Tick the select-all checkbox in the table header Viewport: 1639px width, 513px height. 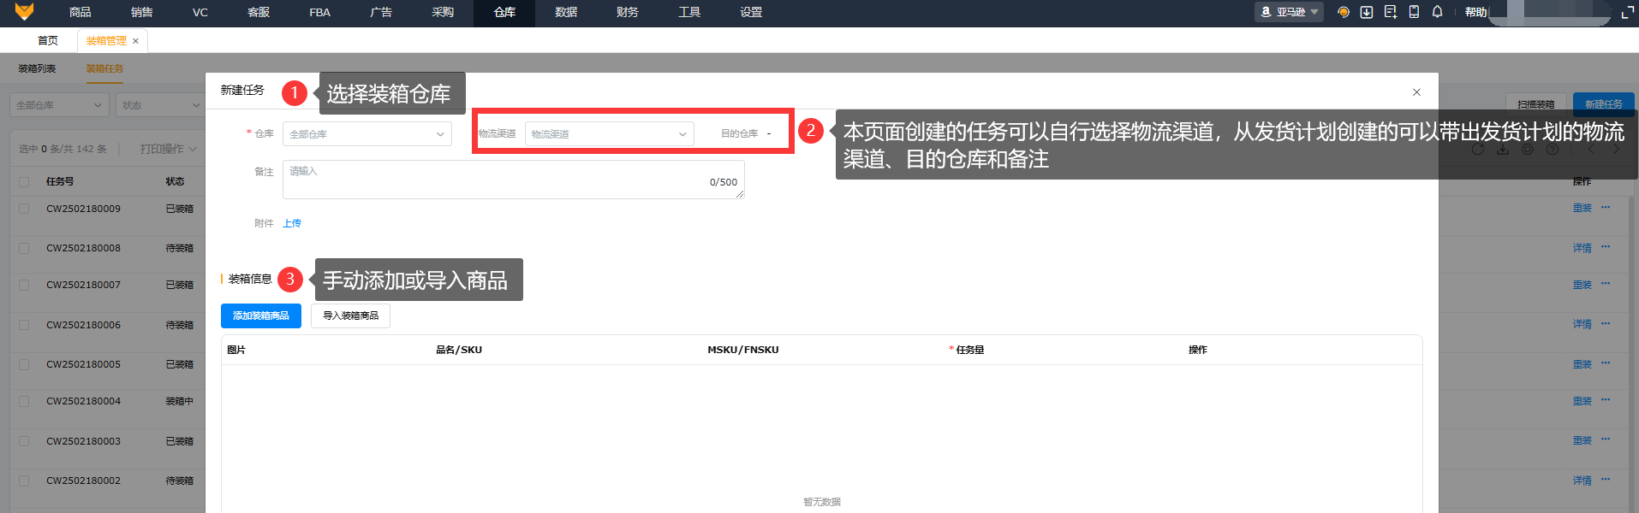click(x=24, y=182)
